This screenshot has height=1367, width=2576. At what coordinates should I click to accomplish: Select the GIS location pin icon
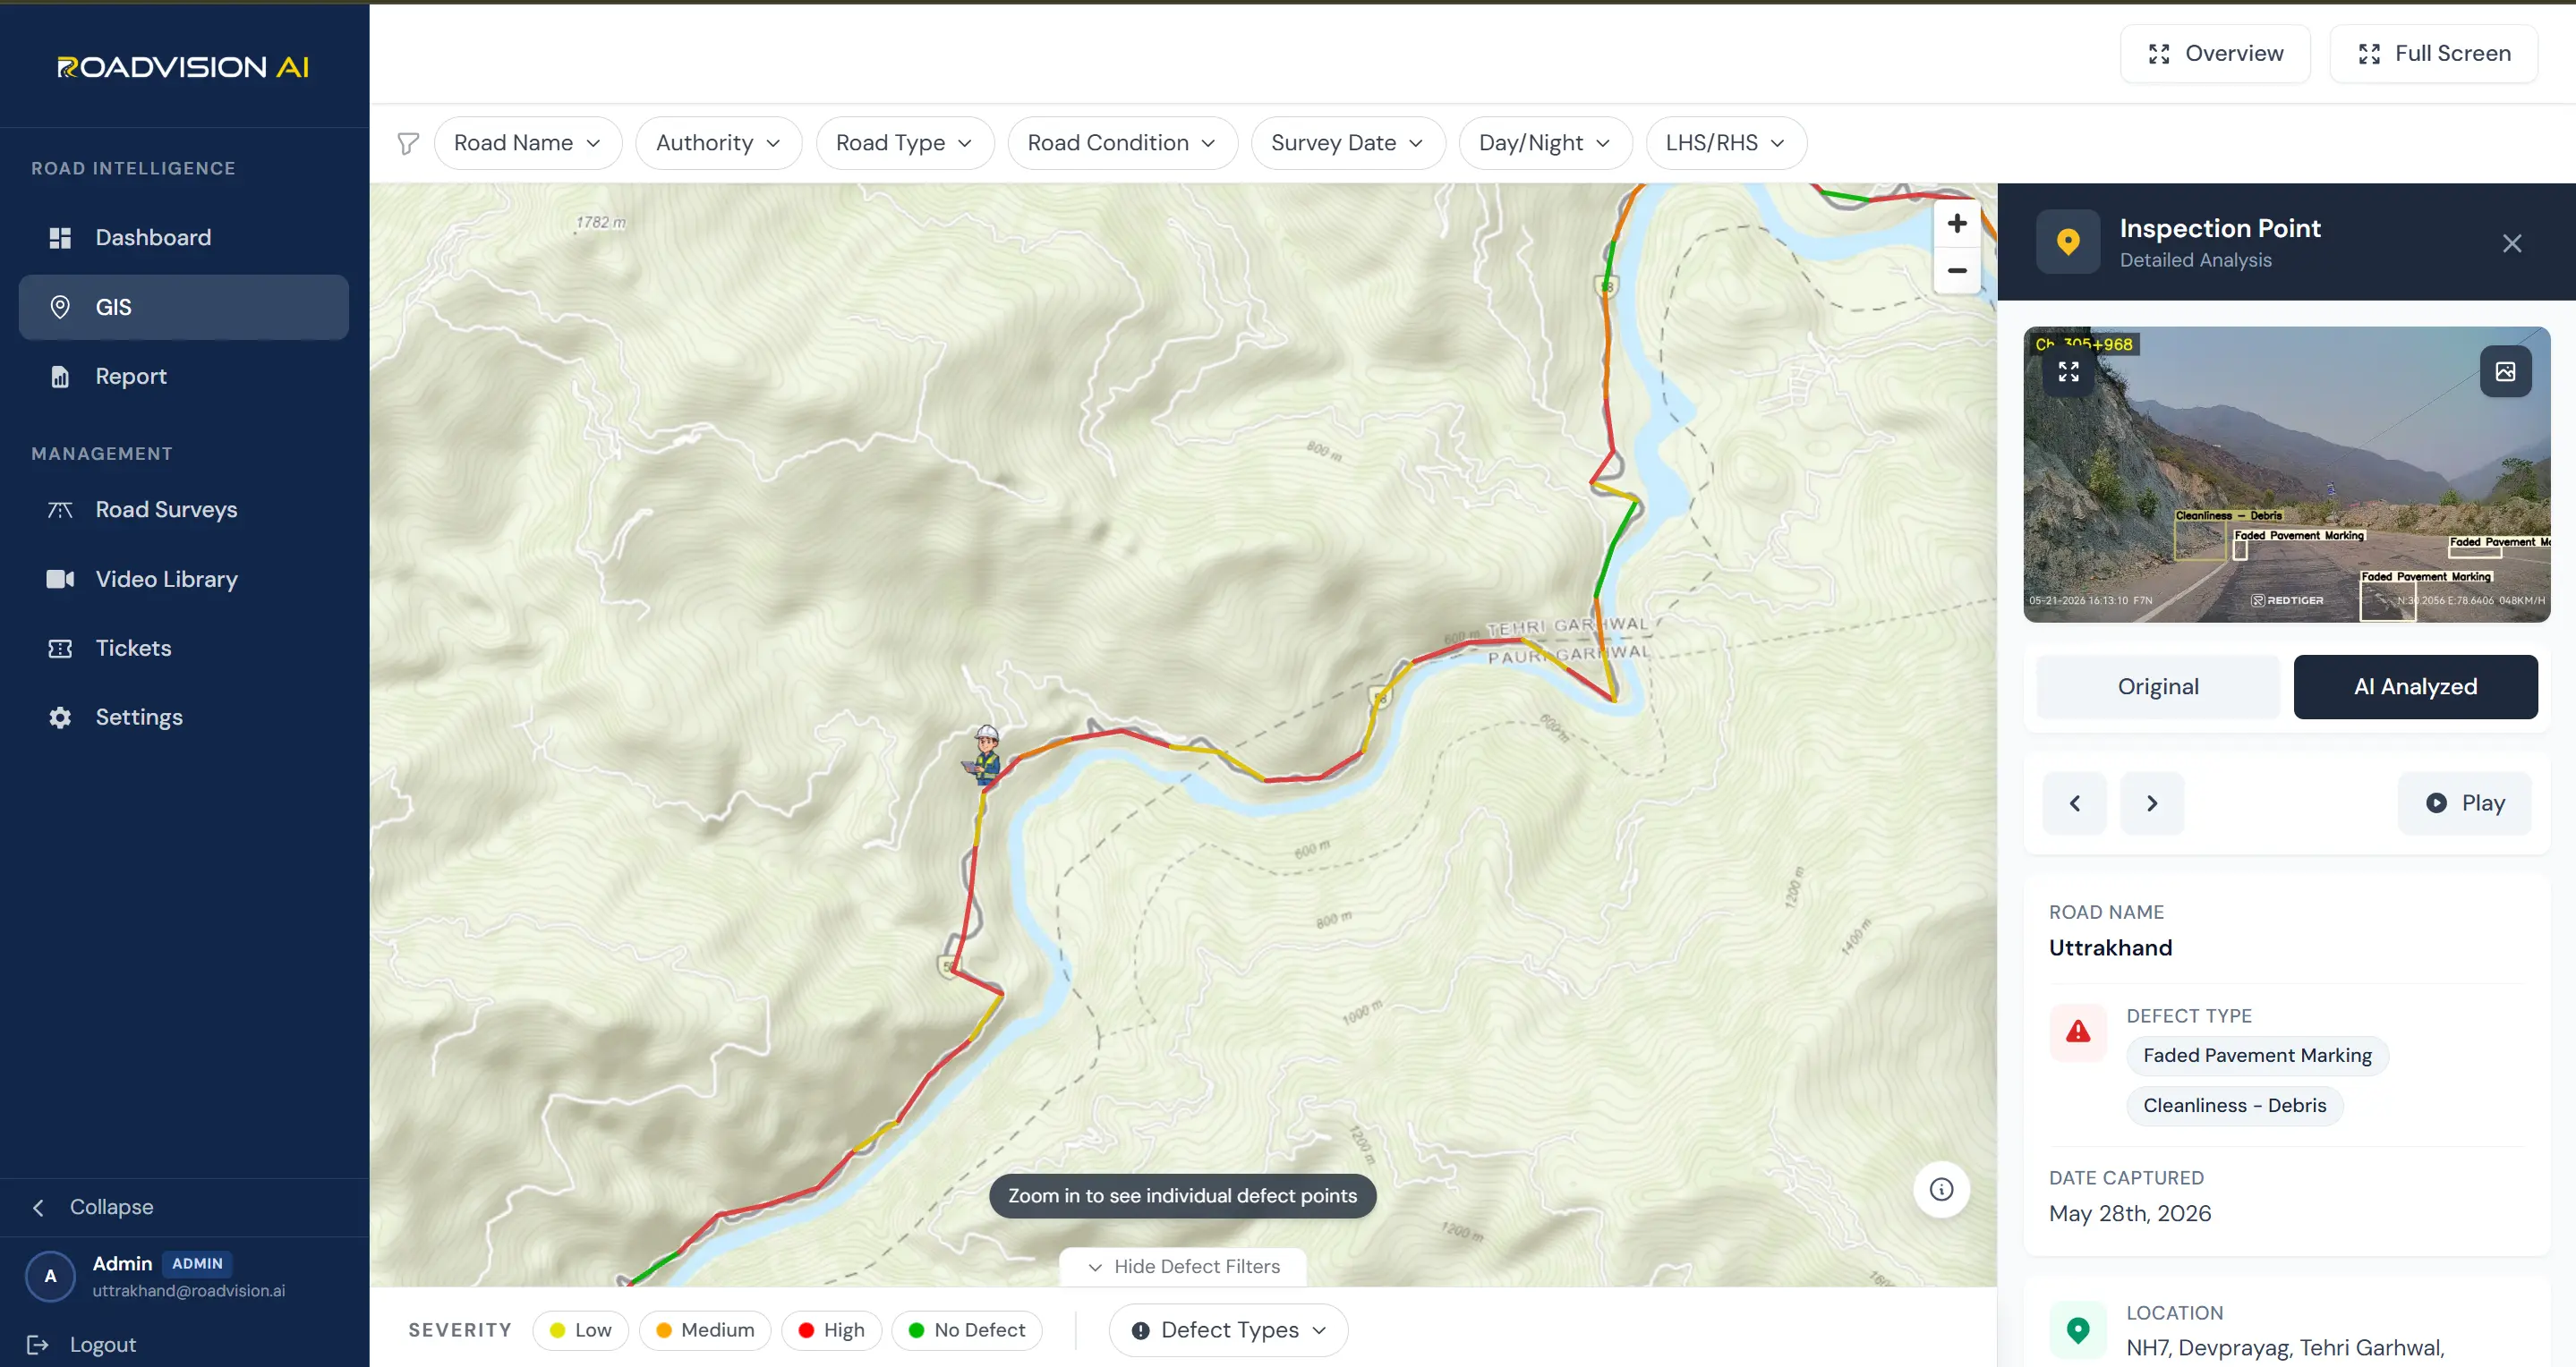point(60,307)
